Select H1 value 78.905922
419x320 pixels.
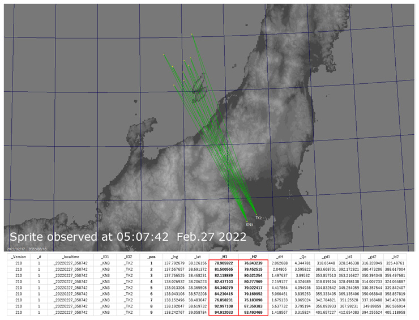pyautogui.click(x=224, y=263)
